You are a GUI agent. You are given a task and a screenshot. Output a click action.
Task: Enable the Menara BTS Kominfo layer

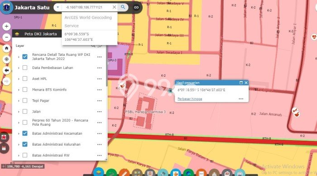(x=25, y=89)
